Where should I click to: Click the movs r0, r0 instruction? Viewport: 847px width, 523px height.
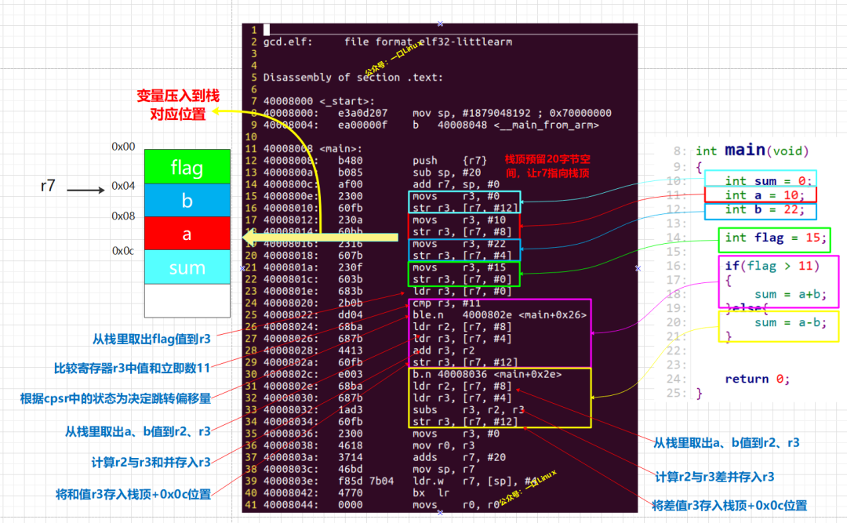click(456, 505)
